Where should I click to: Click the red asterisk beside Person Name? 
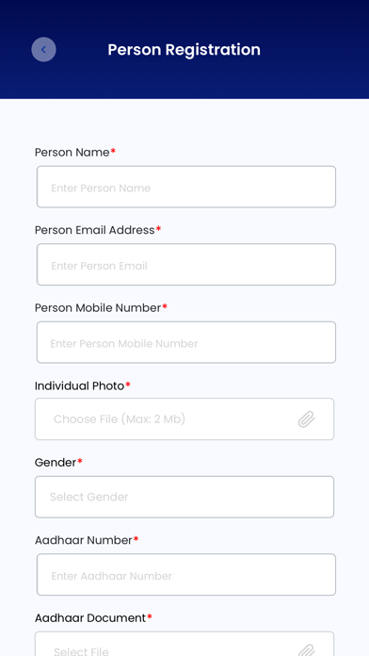pos(113,151)
